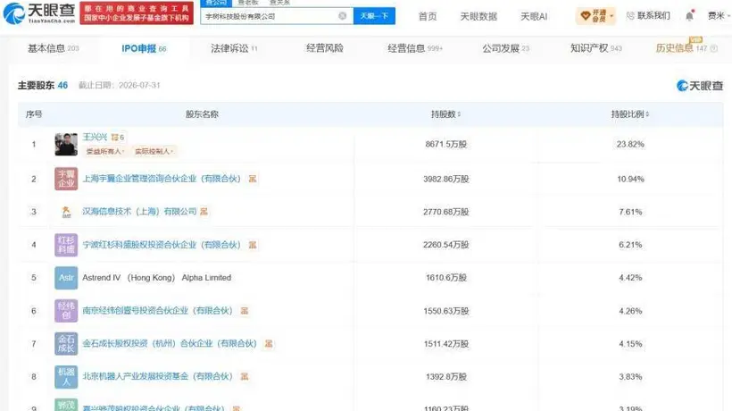Screen dimensions: 732x411
Task: Click the 2770.68万股 share count cell
Action: [x=445, y=212]
